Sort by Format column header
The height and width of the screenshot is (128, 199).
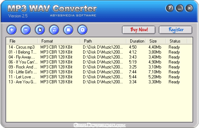click(59, 41)
